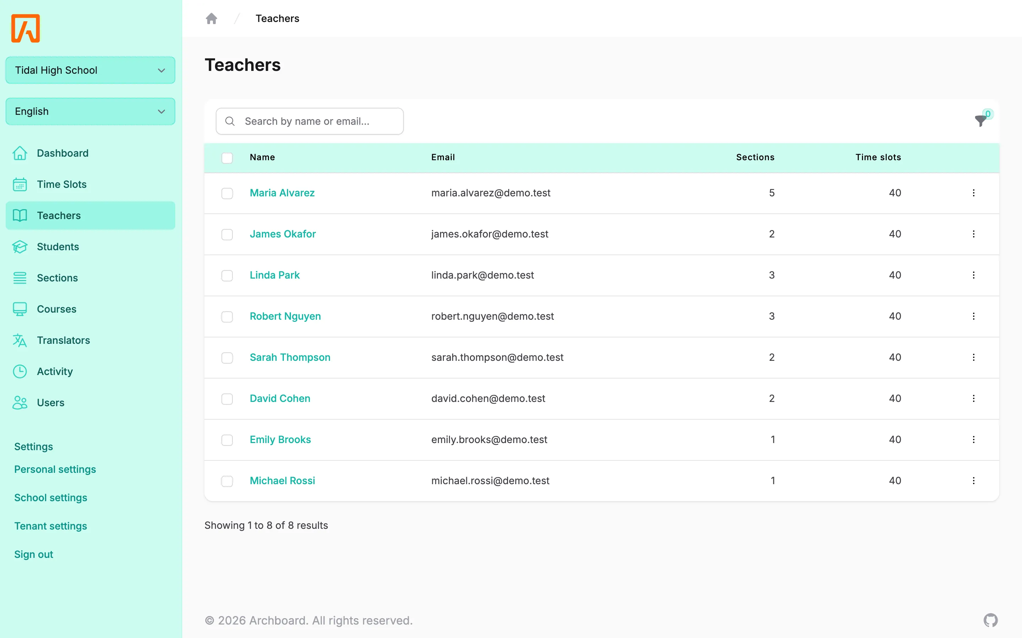
Task: Click the Email column header
Action: coord(443,157)
